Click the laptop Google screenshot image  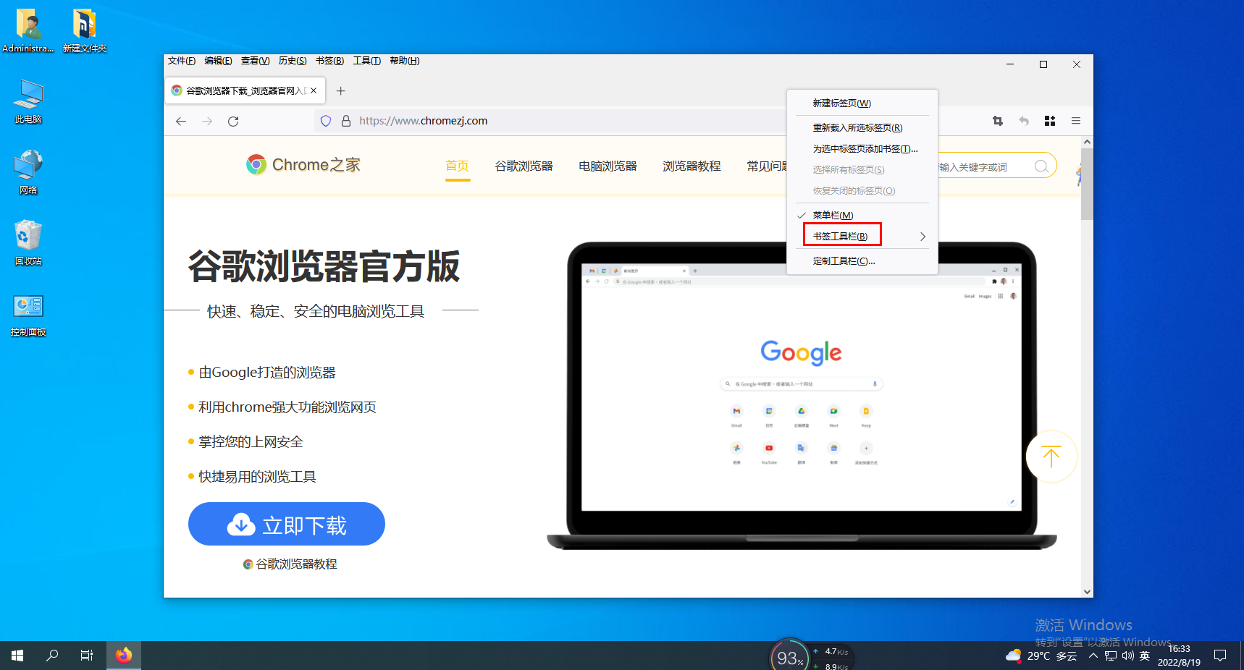[802, 395]
